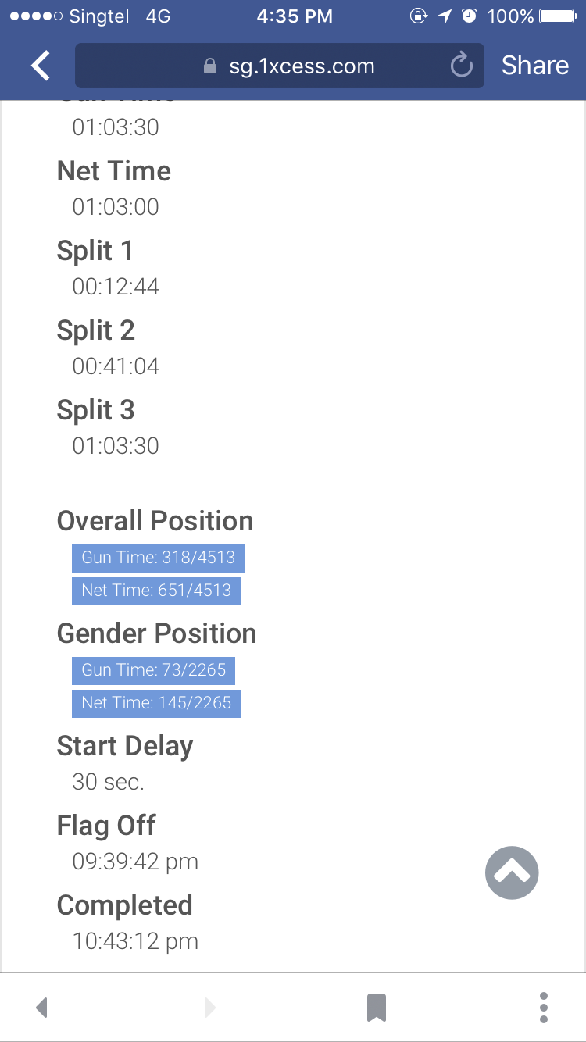
Task: Open the bookmark icon in bottom bar
Action: tap(377, 1008)
